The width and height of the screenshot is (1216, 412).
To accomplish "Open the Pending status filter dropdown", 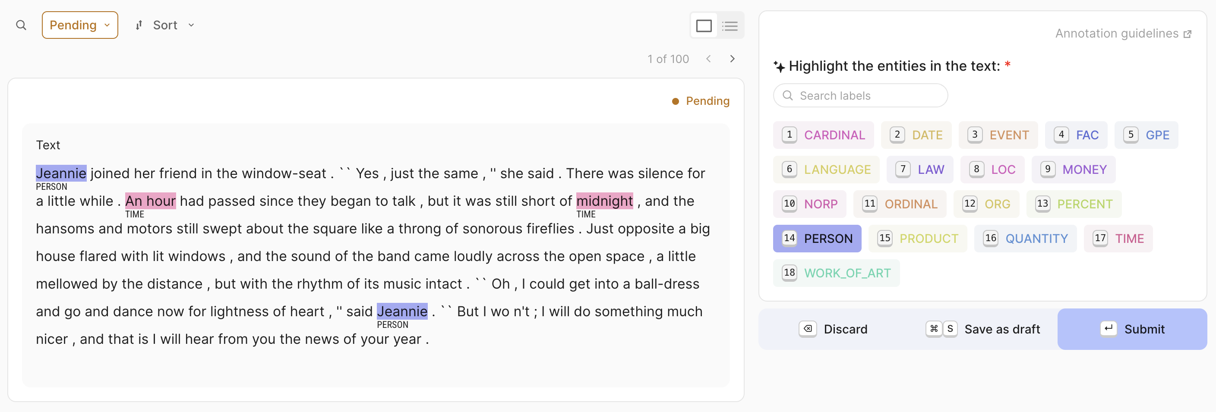I will [x=80, y=25].
